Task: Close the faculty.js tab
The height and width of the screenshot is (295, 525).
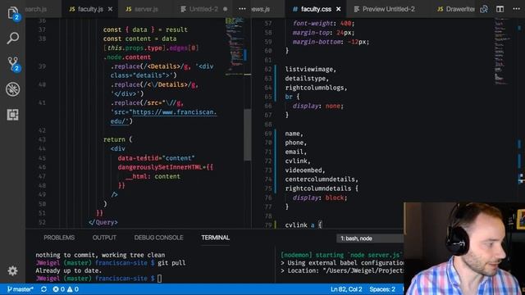Action: click(x=110, y=9)
